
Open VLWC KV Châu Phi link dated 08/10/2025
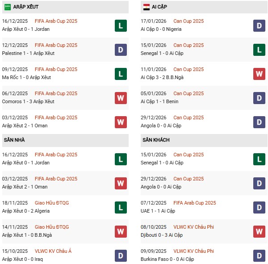[193, 227]
